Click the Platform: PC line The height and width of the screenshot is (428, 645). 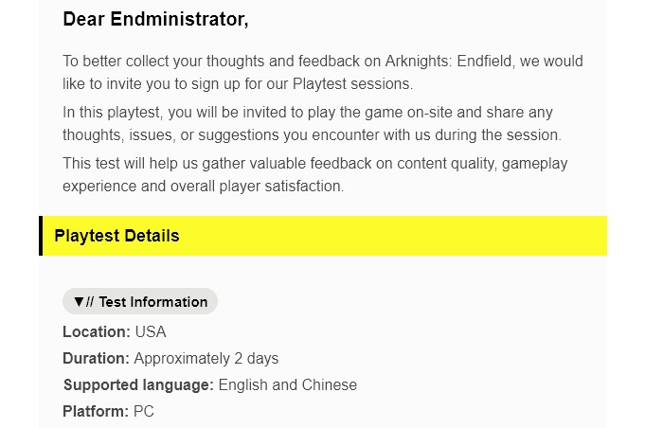108,411
